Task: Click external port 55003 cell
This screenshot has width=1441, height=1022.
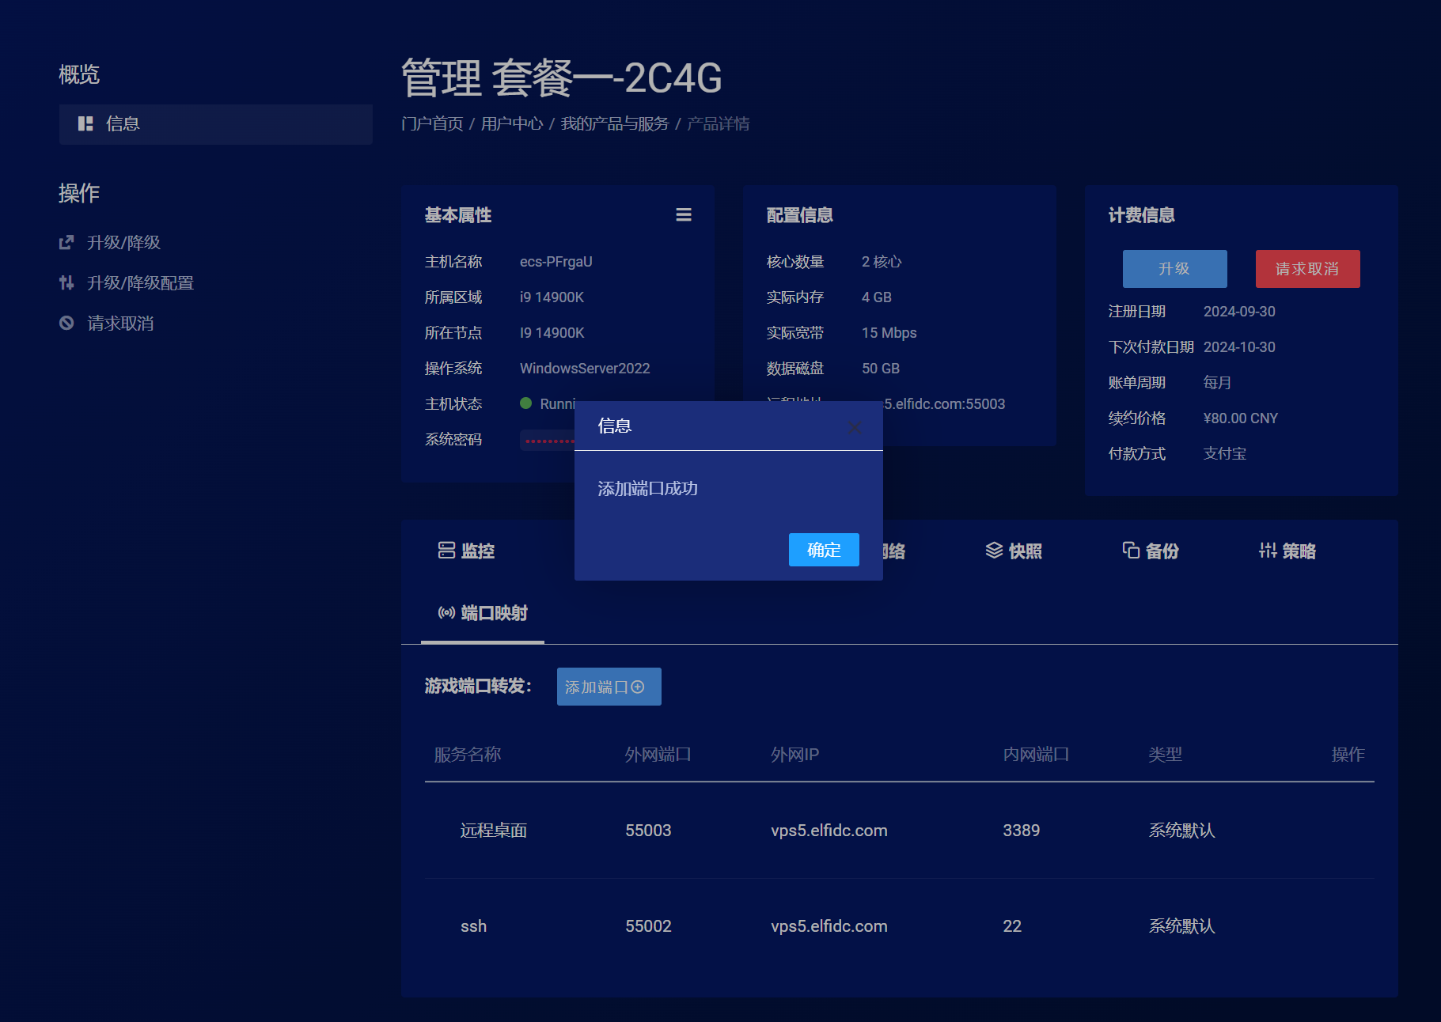Action: pos(648,831)
